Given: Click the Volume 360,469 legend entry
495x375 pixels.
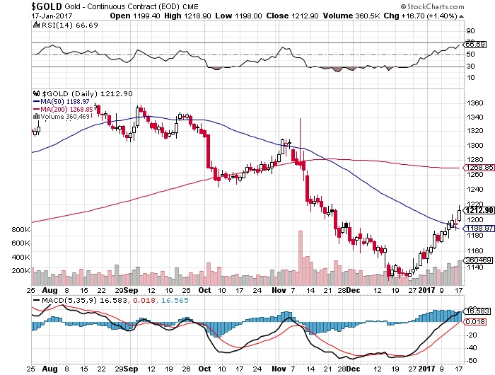Looking at the screenshot, I should click(65, 117).
